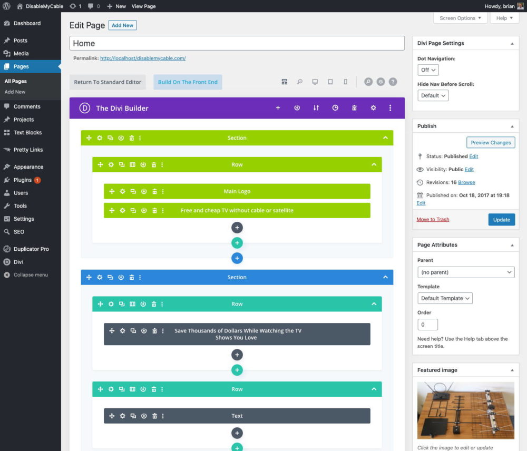Click the blue Update button
This screenshot has width=527, height=451.
coord(501,220)
